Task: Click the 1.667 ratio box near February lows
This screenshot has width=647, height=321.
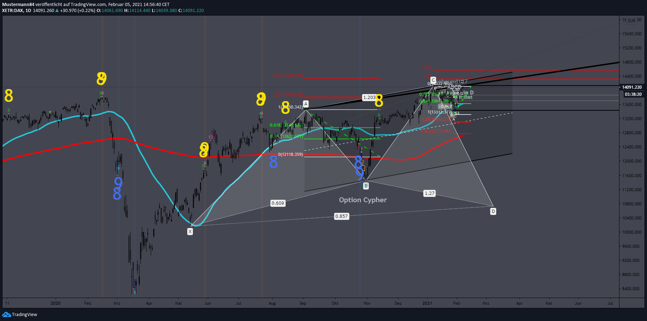Action: click(446, 106)
